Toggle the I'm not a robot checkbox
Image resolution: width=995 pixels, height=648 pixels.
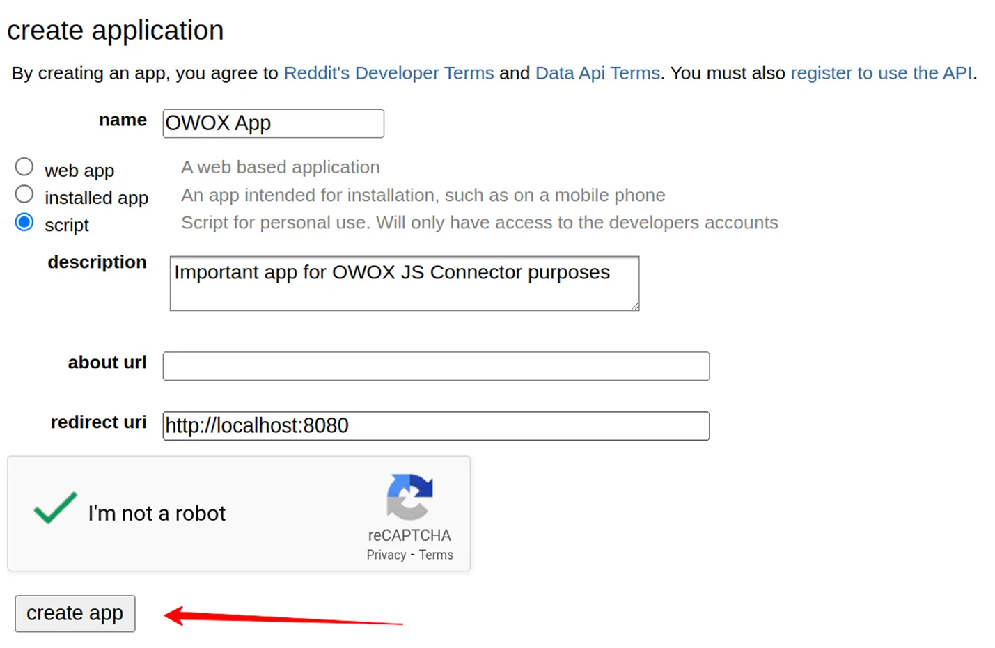(55, 508)
